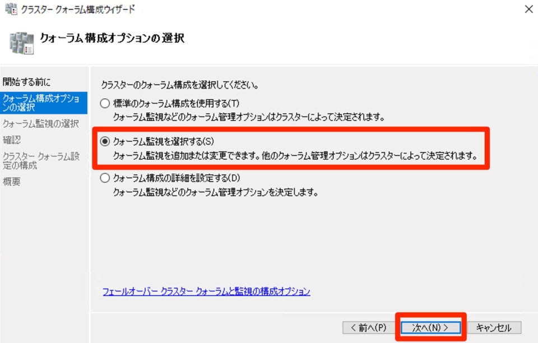
Task: Click 概要 step in sidebar
Action: 12,182
